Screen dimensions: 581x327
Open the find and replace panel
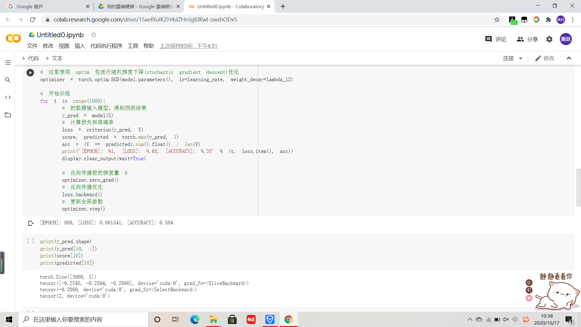pyautogui.click(x=8, y=80)
